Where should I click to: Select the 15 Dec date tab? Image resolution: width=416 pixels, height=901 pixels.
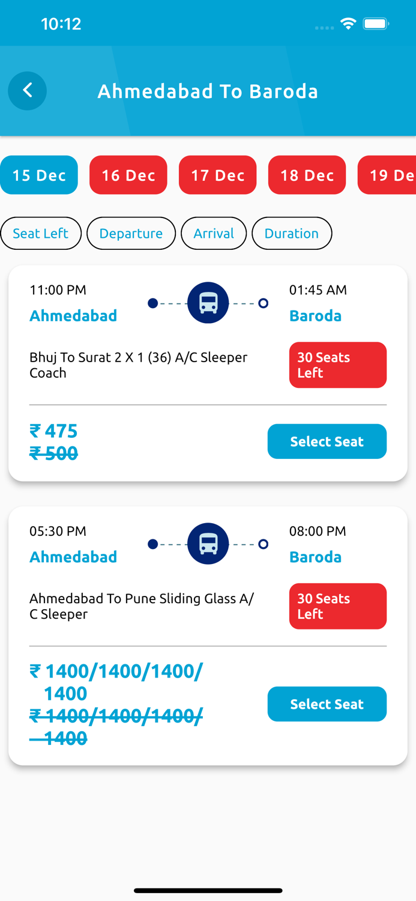(38, 175)
